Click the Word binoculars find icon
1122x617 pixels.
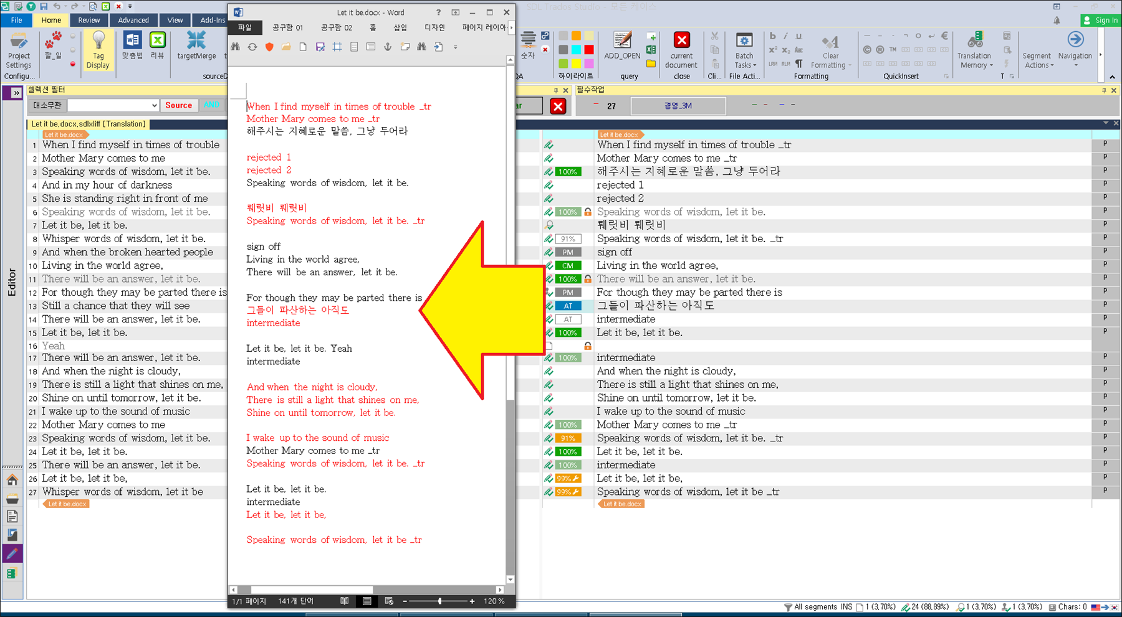point(236,47)
